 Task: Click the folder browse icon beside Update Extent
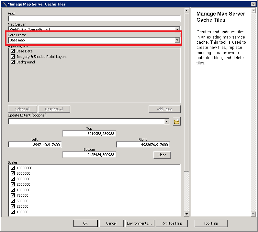point(176,122)
